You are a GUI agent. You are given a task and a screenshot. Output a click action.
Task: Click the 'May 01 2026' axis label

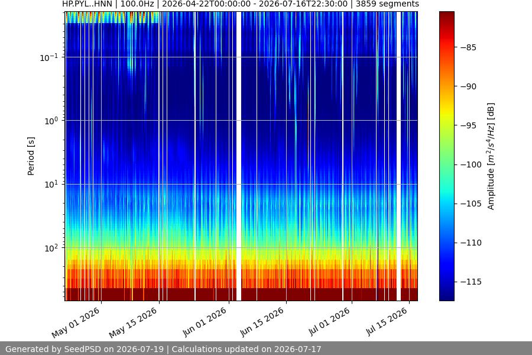76,322
